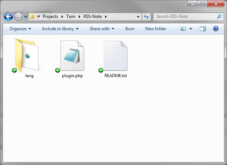This screenshot has width=227, height=165.
Task: Navigate to Tom in the address bar
Action: [71, 16]
